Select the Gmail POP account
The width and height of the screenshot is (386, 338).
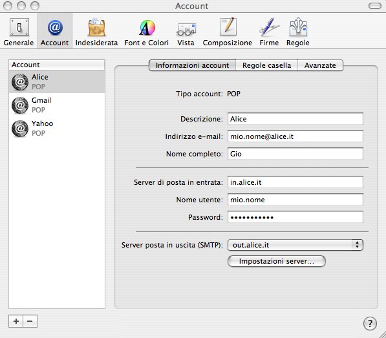tap(57, 105)
